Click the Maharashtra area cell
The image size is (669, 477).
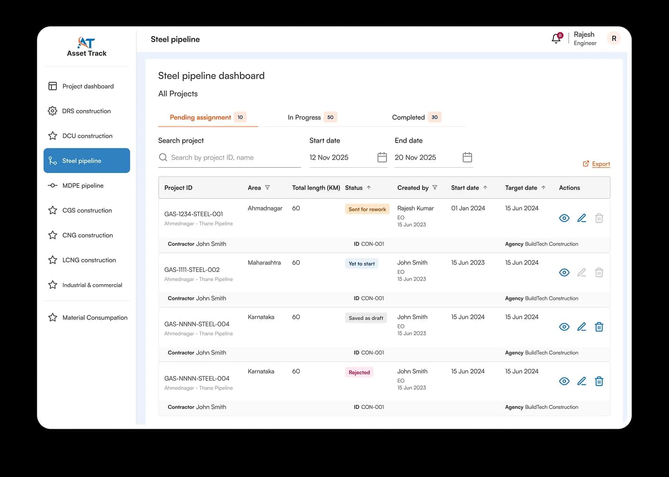pos(264,263)
